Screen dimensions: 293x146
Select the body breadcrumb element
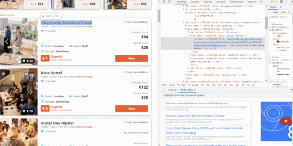172,85
